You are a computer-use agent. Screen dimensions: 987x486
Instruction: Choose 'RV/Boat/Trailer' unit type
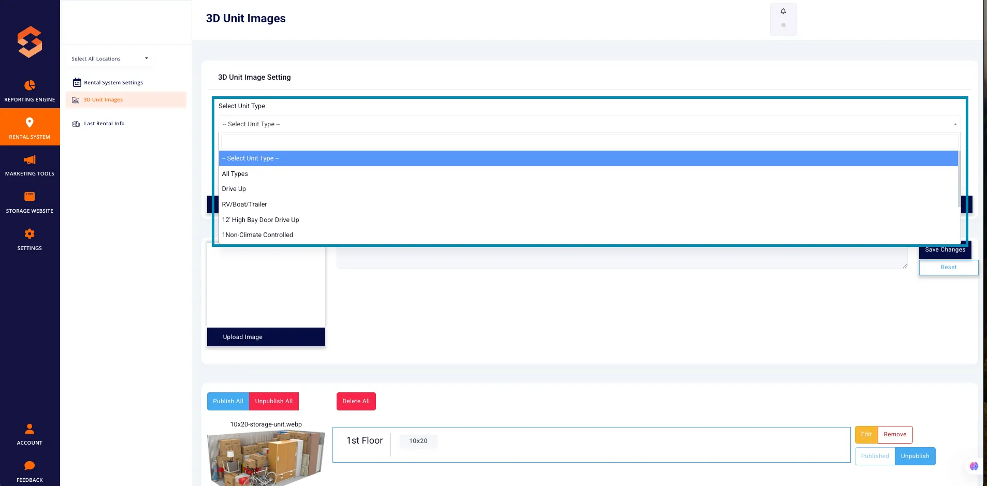(x=588, y=204)
